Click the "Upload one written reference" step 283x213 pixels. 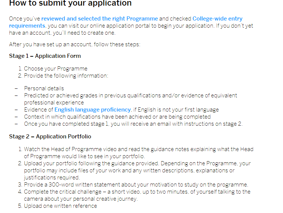[x=60, y=206]
